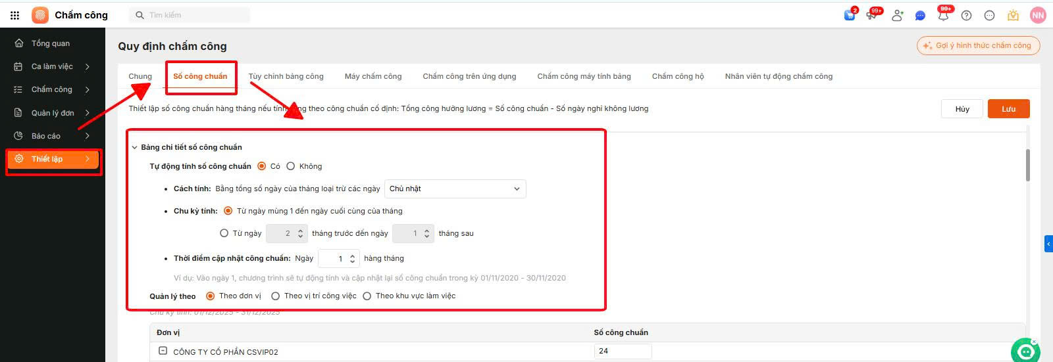Click the Quản lý đơn document icon
The height and width of the screenshot is (362, 1053).
18,113
